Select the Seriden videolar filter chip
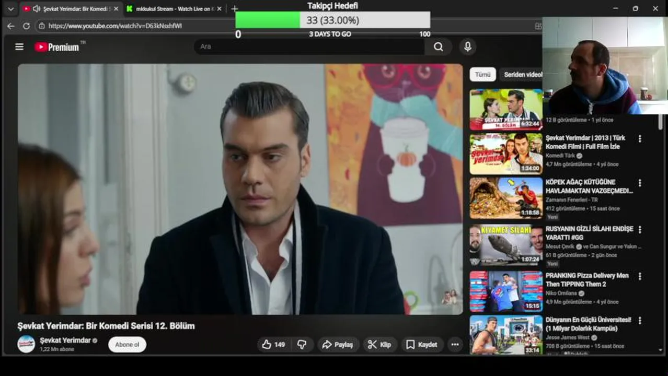668x376 pixels. [523, 75]
